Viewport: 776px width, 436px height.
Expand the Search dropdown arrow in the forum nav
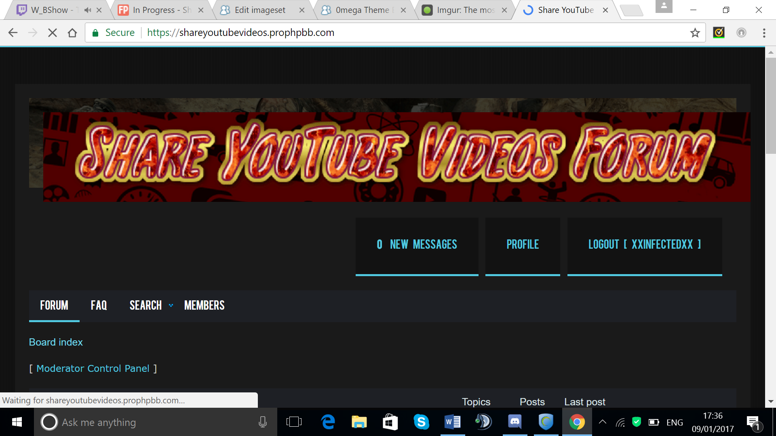click(x=171, y=306)
